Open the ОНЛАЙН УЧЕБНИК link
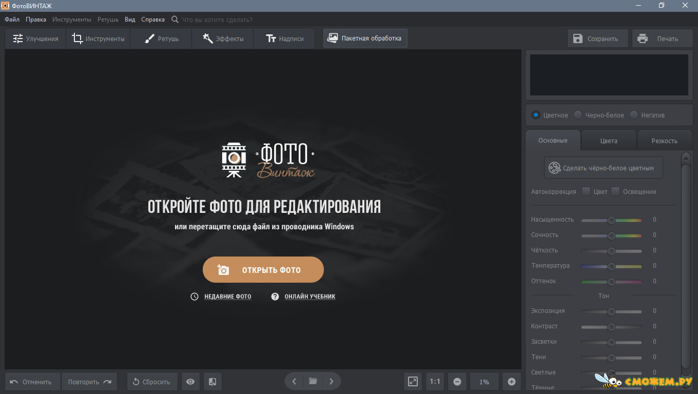698x394 pixels. pos(310,297)
